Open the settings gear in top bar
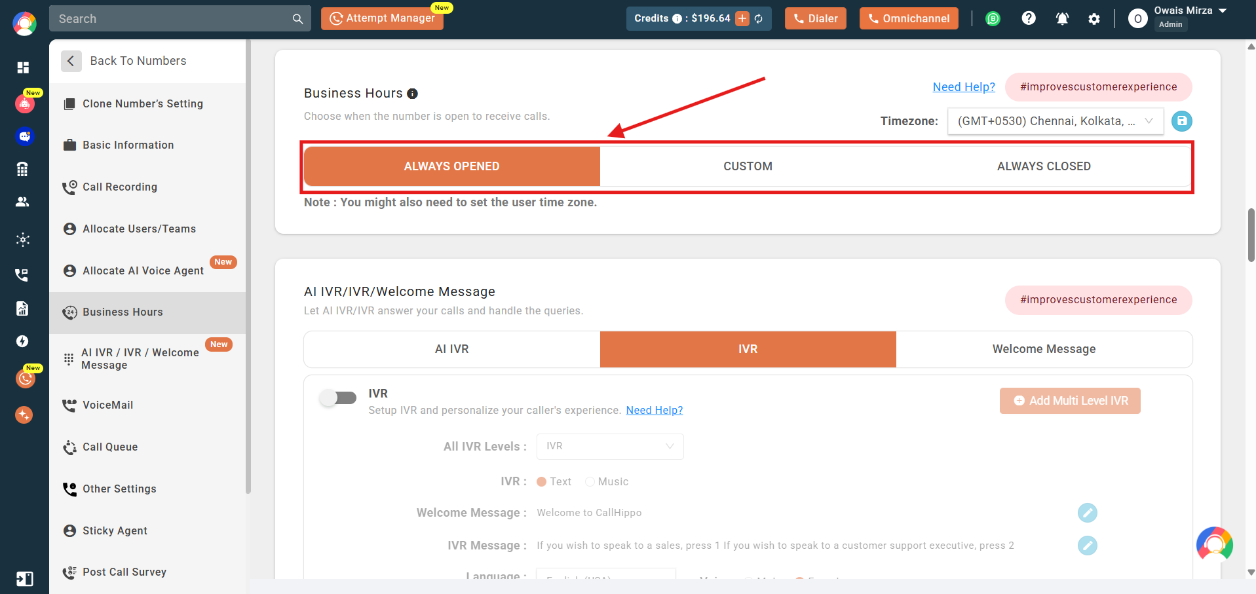 (x=1094, y=19)
